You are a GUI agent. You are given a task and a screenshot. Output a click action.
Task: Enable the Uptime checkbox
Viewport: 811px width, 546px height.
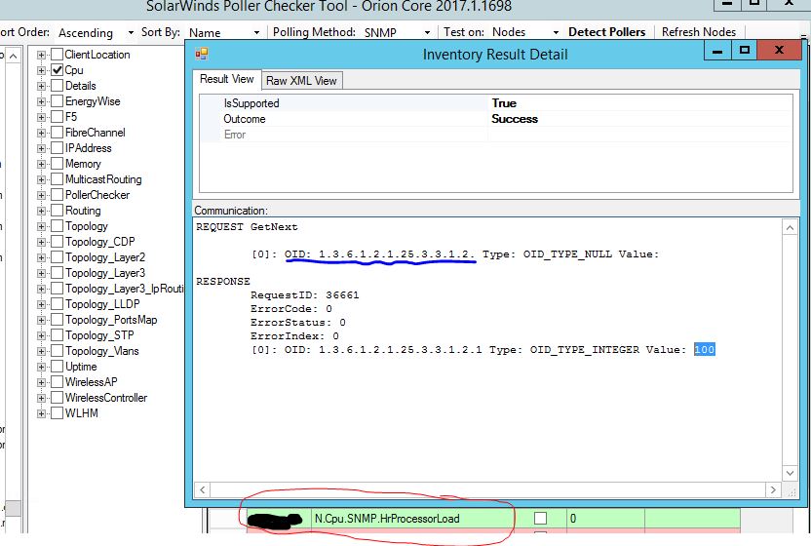click(x=57, y=367)
